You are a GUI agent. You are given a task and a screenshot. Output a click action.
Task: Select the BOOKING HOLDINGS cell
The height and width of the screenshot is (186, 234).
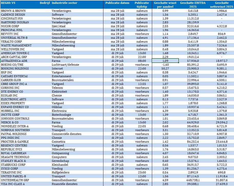(15, 68)
